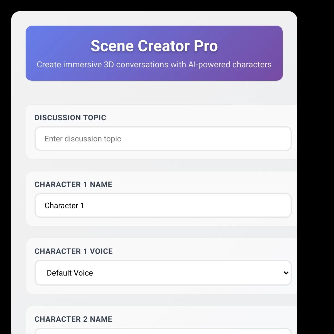Place the cursor after "Character 1" text
This screenshot has height=334, width=334.
pos(84,205)
